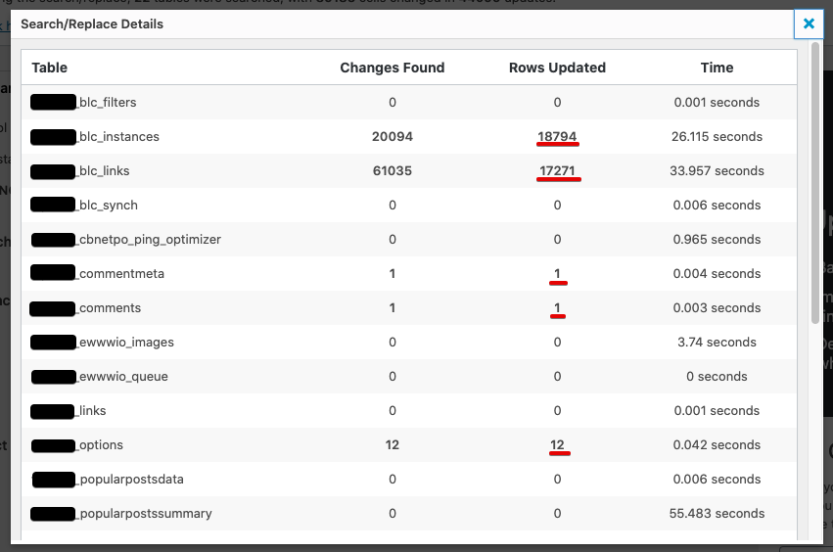
Task: Click the Rows Updated column header
Action: click(557, 68)
